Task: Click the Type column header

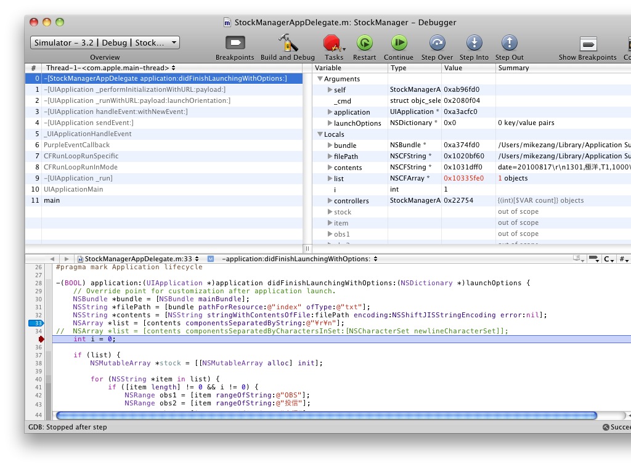Action: [x=415, y=68]
